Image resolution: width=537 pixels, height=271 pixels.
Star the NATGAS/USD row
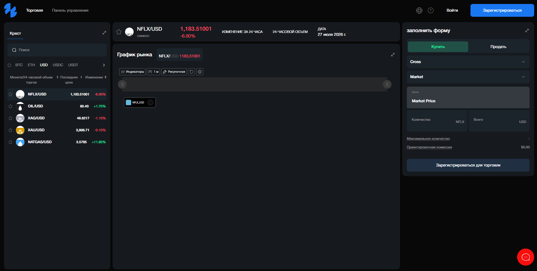click(x=11, y=142)
